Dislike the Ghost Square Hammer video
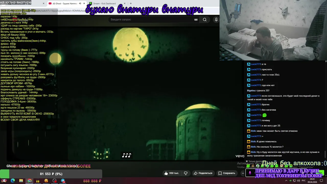The height and width of the screenshot is (184, 327). click(186, 173)
